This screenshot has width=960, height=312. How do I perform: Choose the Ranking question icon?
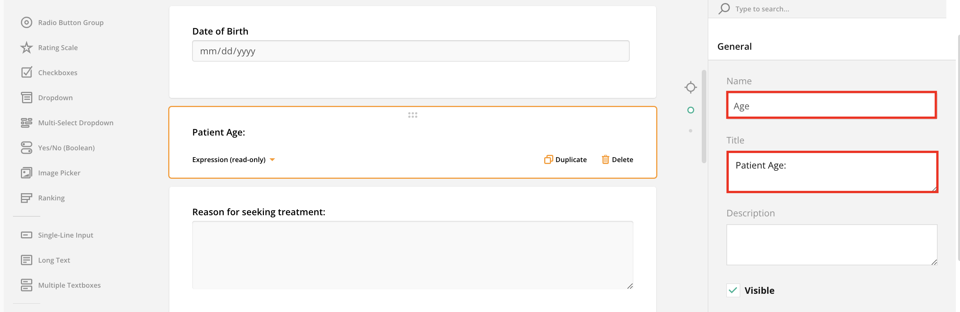26,198
